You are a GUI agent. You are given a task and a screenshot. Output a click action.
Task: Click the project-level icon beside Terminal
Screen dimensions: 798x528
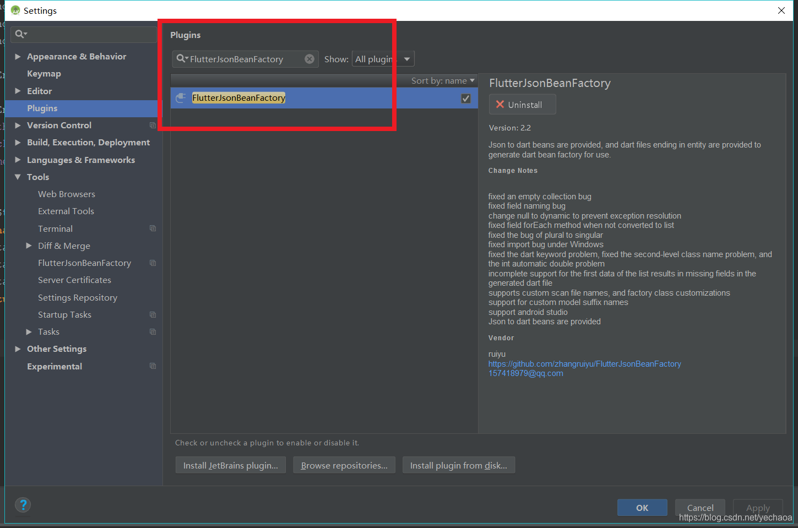coord(153,228)
